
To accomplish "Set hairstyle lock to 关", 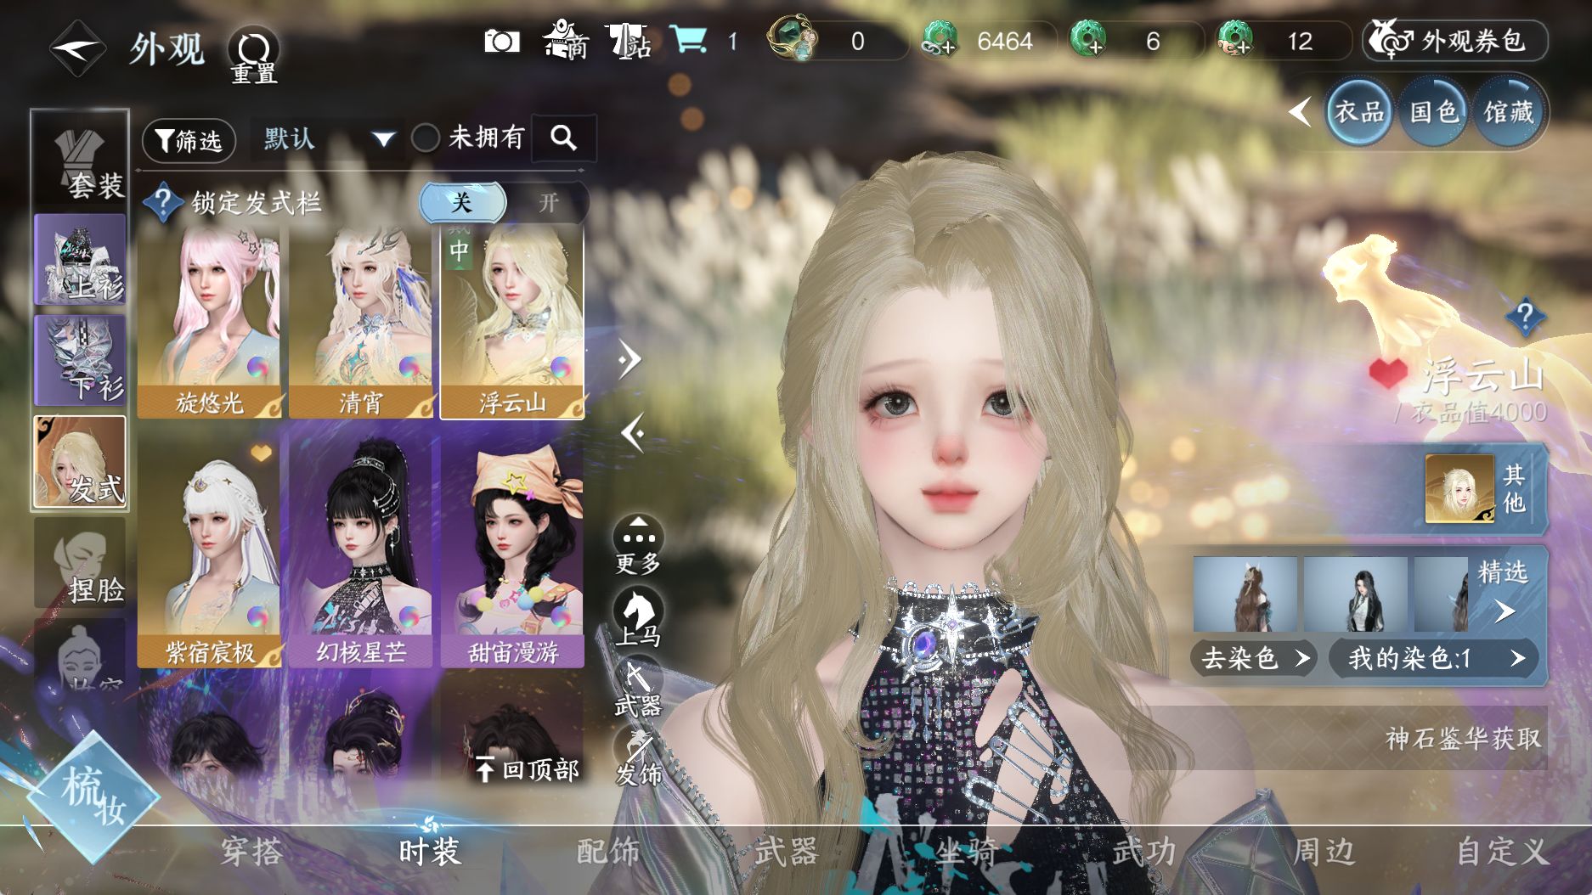I will 462,203.
